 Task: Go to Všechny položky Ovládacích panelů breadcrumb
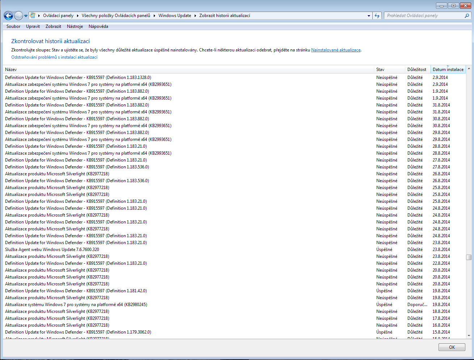click(x=116, y=16)
